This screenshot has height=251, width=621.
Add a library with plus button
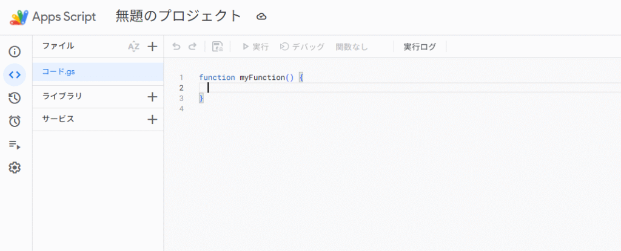152,97
